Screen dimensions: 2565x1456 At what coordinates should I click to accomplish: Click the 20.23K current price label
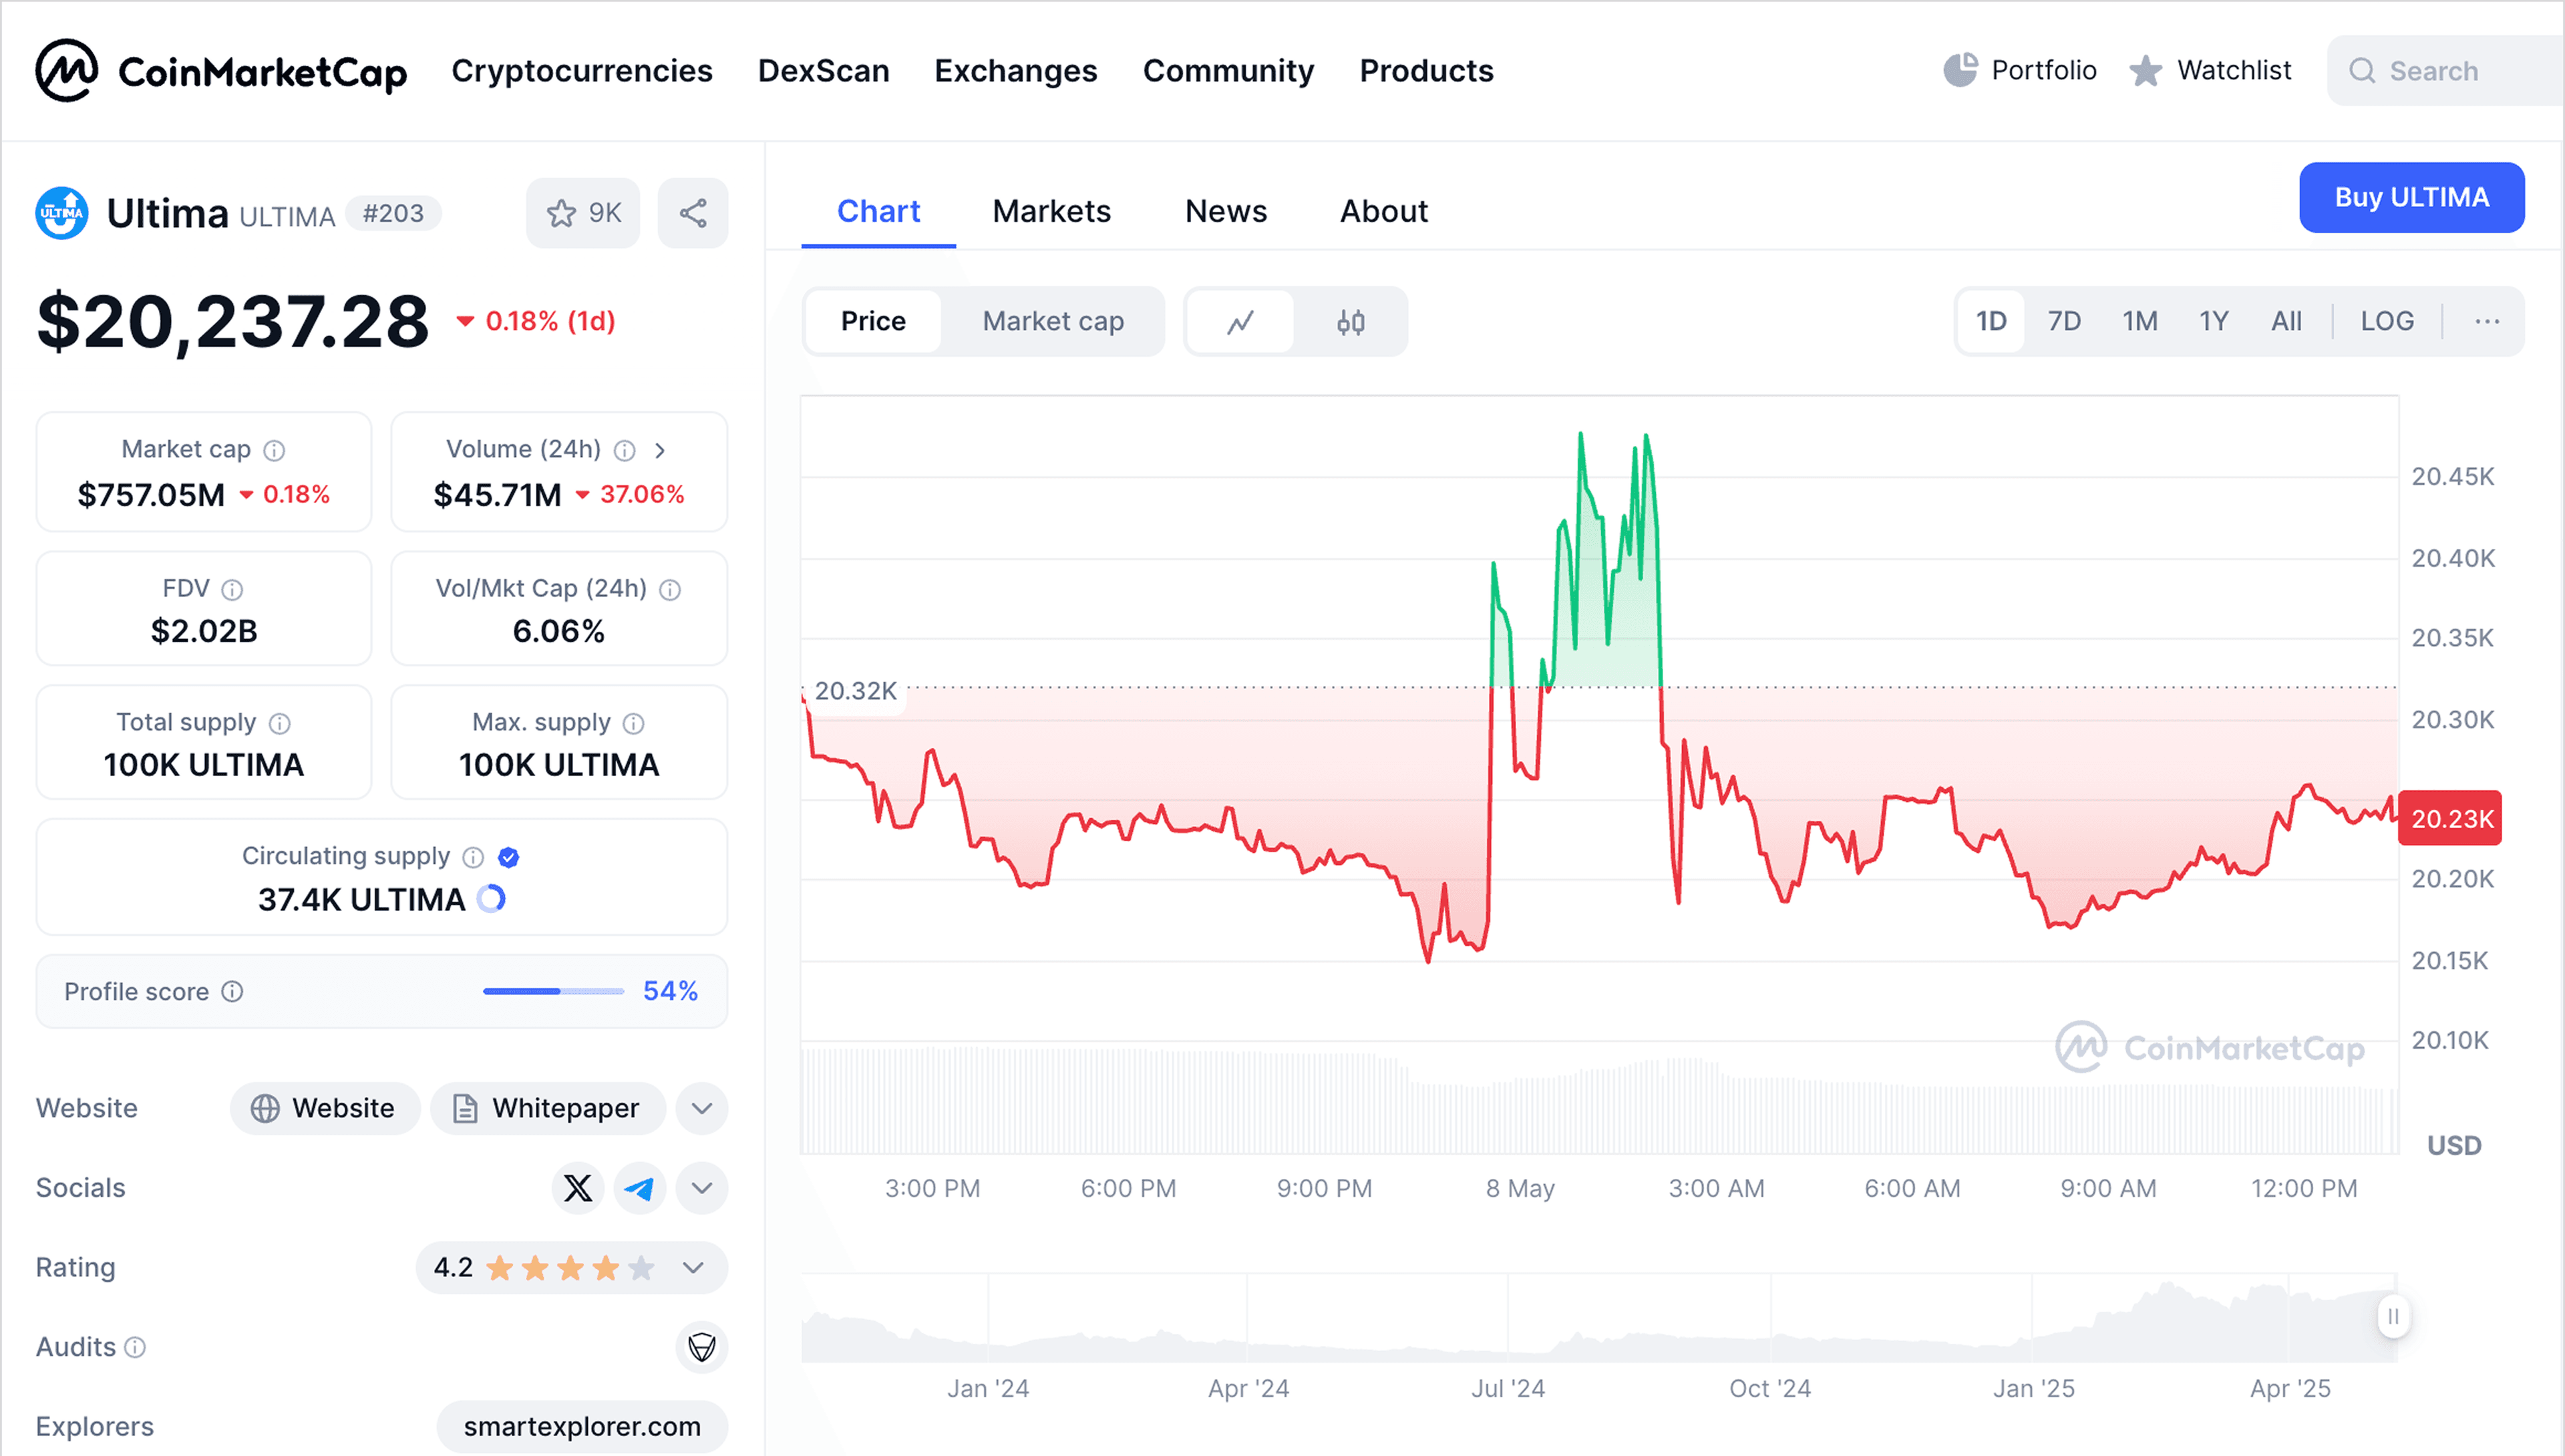2450,818
